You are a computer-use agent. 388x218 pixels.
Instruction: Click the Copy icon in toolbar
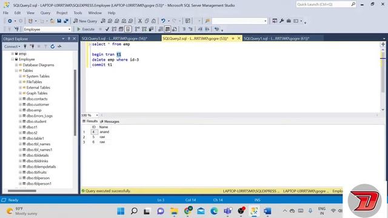click(x=147, y=21)
